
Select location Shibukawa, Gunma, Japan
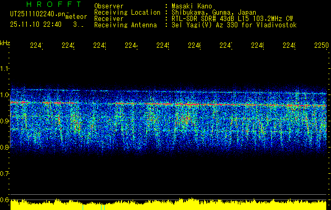click(x=214, y=13)
